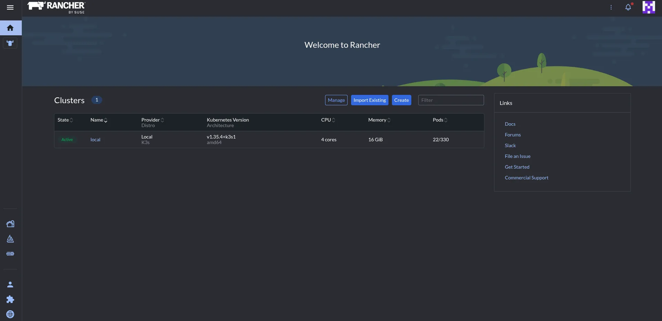Screen dimensions: 662x321
Task: Sort clusters by State column
Action: point(65,120)
